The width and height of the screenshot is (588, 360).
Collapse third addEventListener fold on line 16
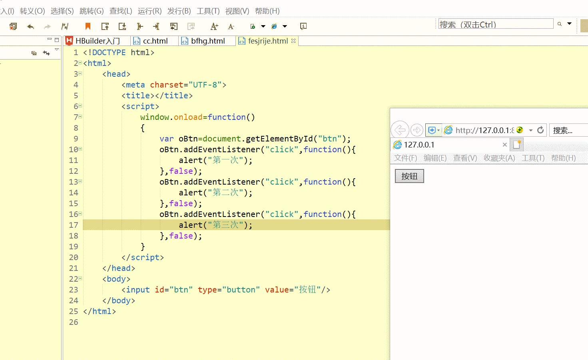pos(80,214)
